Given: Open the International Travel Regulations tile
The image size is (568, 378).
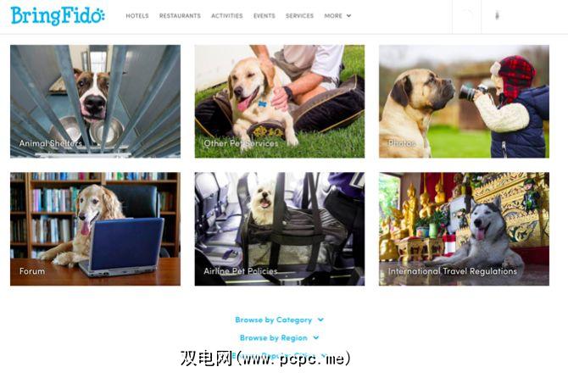Looking at the screenshot, I should tap(464, 229).
